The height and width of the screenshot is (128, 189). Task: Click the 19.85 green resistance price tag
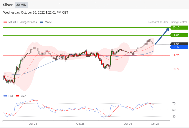point(179,35)
